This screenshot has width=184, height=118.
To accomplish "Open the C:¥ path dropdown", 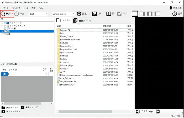I will pos(52,19).
